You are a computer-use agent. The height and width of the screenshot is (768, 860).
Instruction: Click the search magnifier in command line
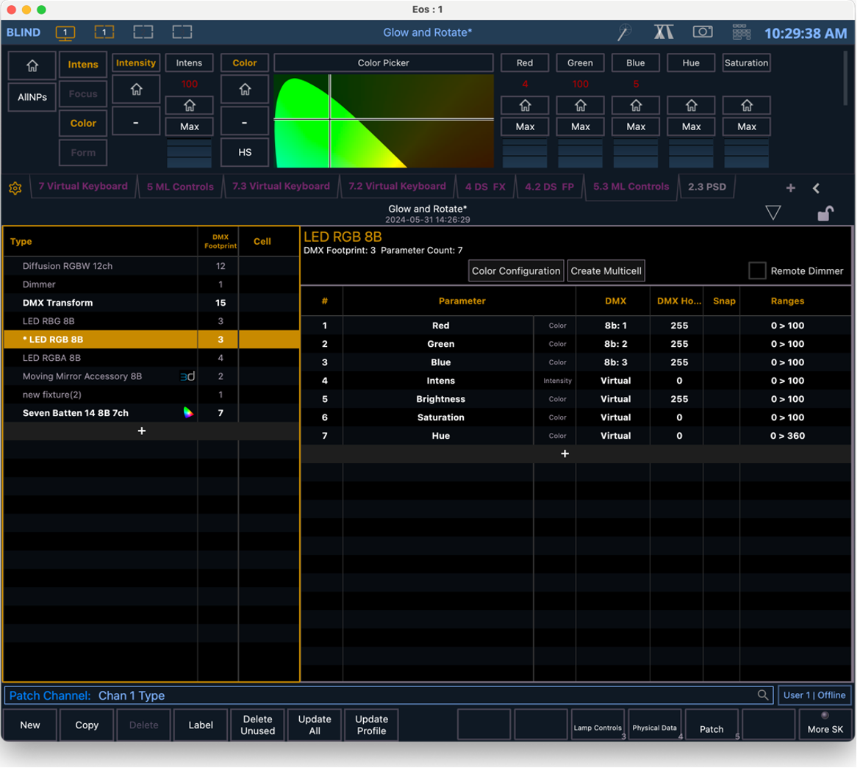click(763, 695)
